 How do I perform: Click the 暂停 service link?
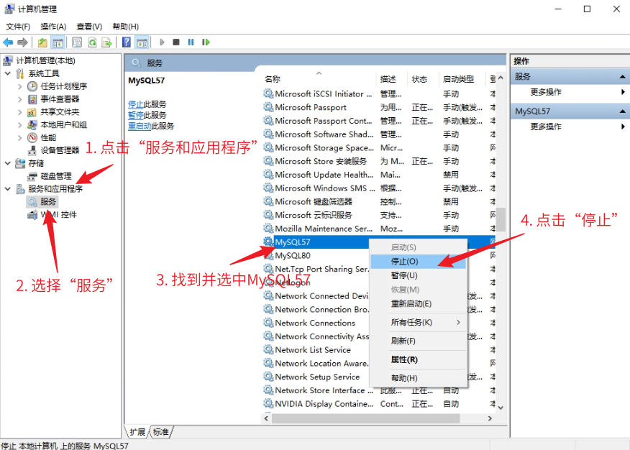coord(135,115)
